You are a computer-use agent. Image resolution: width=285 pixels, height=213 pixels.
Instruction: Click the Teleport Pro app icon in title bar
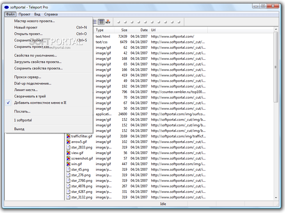pos(6,7)
